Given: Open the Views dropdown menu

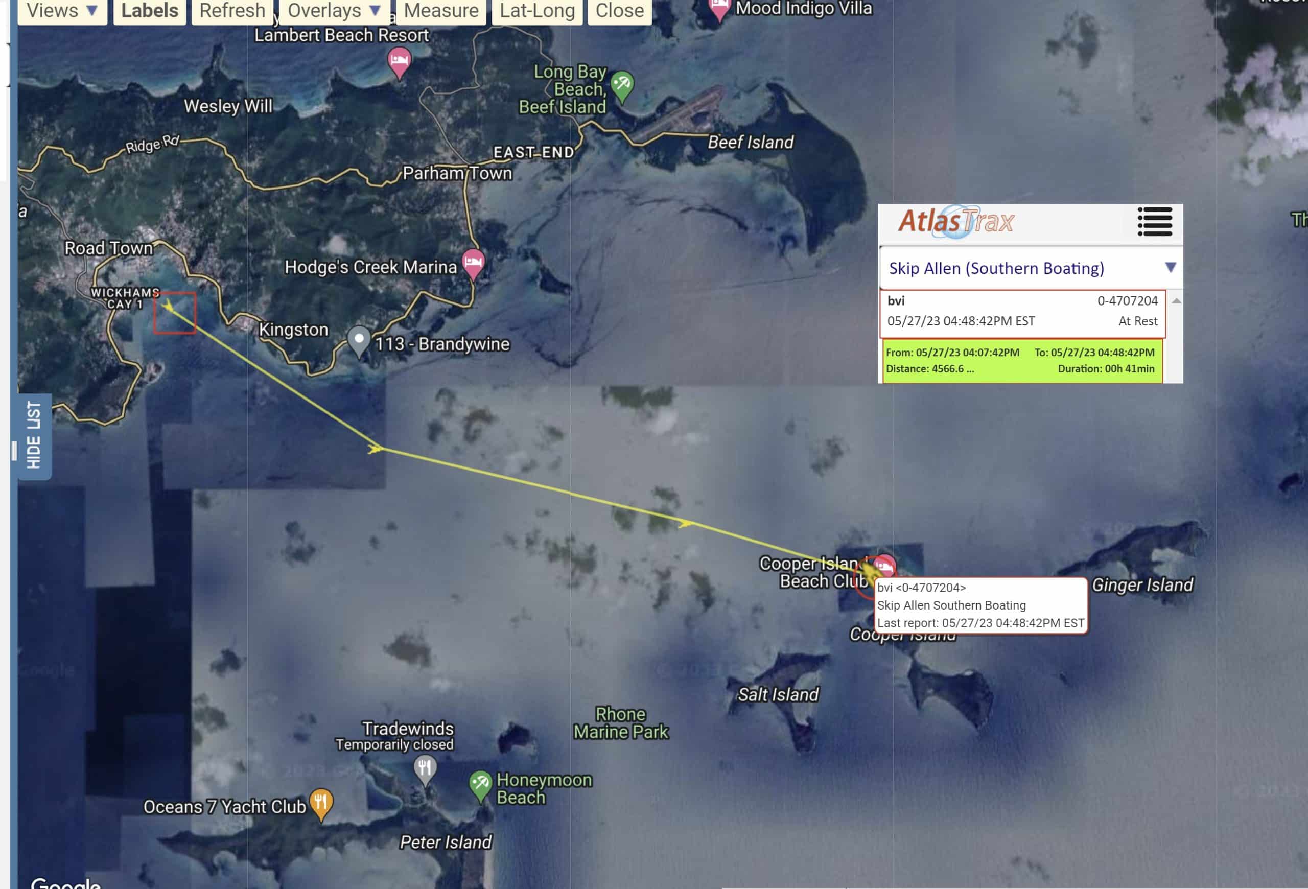Looking at the screenshot, I should pos(62,11).
